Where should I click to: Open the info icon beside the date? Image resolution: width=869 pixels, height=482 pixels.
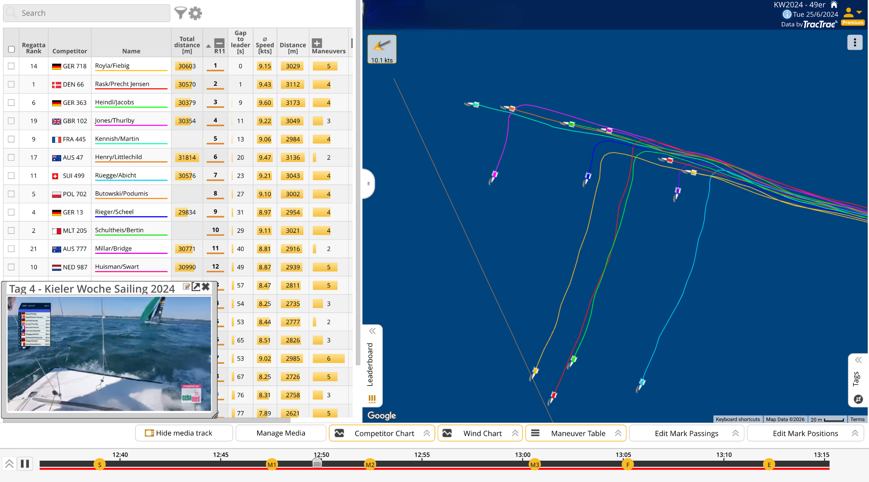pos(787,14)
